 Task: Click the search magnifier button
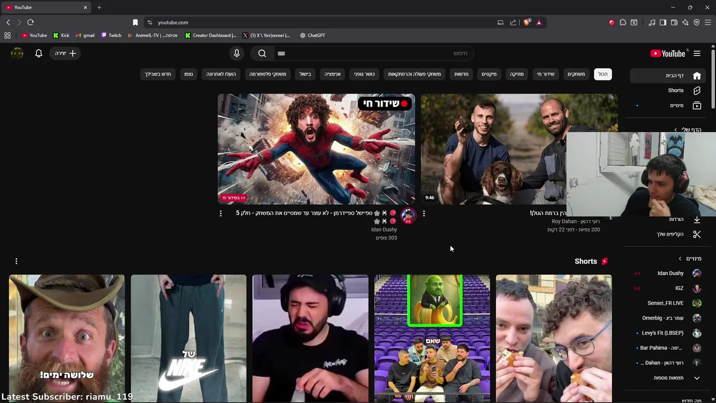262,53
